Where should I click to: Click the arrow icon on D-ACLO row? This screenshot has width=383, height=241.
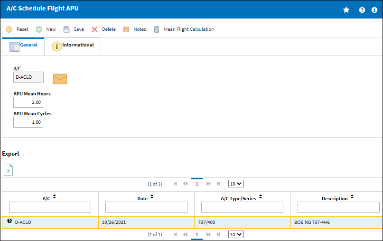(x=9, y=221)
